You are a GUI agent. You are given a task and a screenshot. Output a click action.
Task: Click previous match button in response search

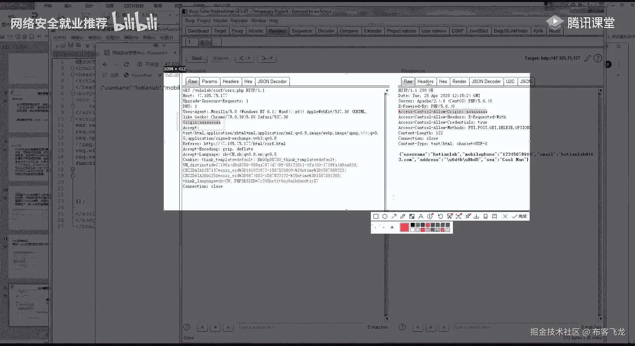coord(418,327)
